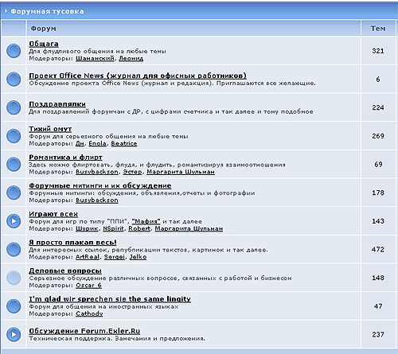Click the Тем column header
Screen dimensions: 398x354
point(378,29)
